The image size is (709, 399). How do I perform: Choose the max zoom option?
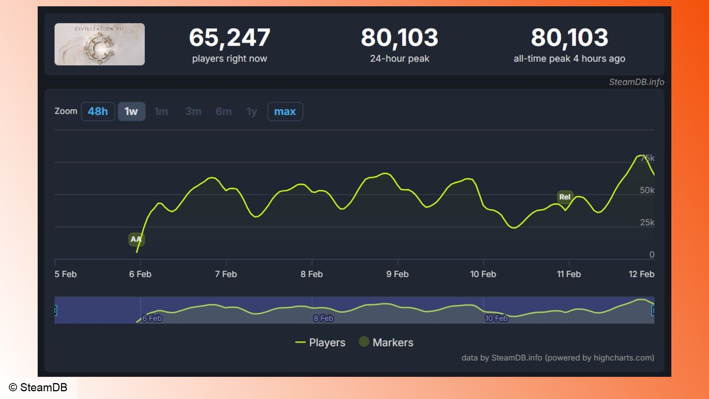tap(285, 111)
